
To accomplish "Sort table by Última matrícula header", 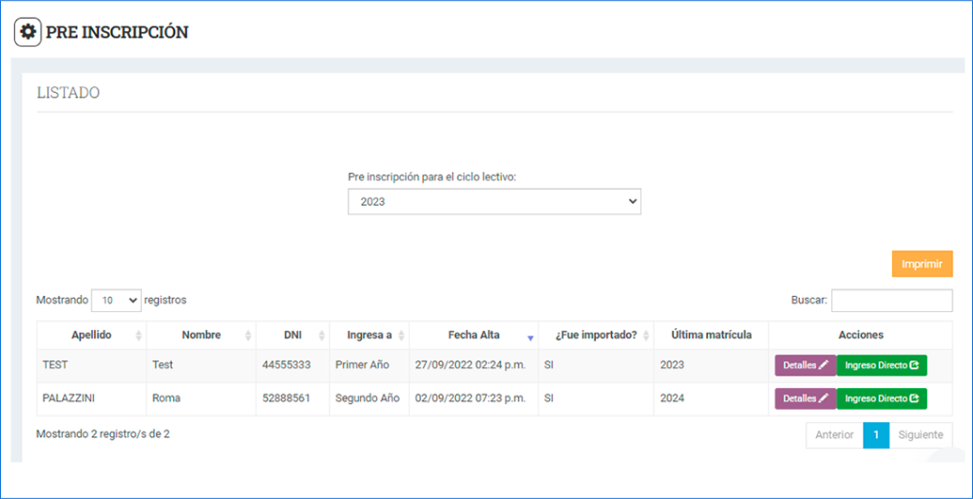I will coord(711,335).
